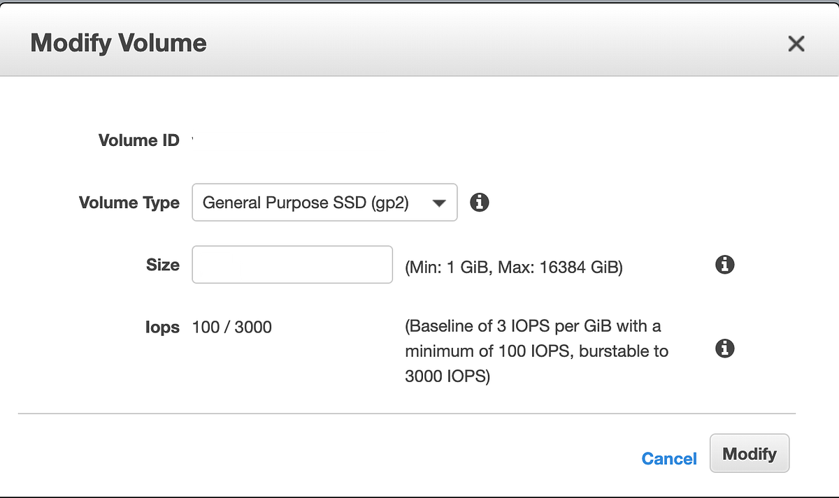Viewport: 839px width, 498px height.
Task: Click the info icon beside Volume Type
Action: (479, 203)
